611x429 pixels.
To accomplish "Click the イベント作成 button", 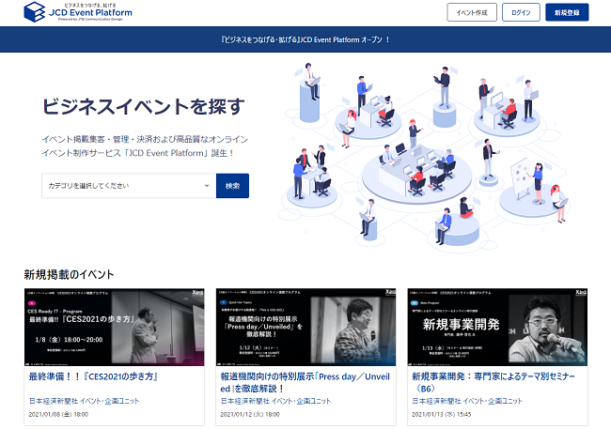I will 472,12.
